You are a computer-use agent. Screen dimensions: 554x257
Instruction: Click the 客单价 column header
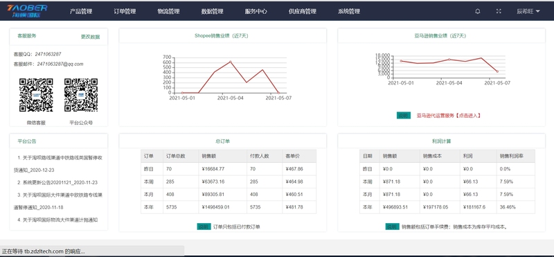click(299, 156)
